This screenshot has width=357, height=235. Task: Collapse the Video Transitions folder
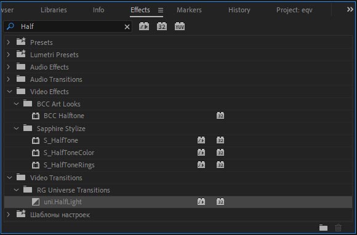(x=9, y=178)
